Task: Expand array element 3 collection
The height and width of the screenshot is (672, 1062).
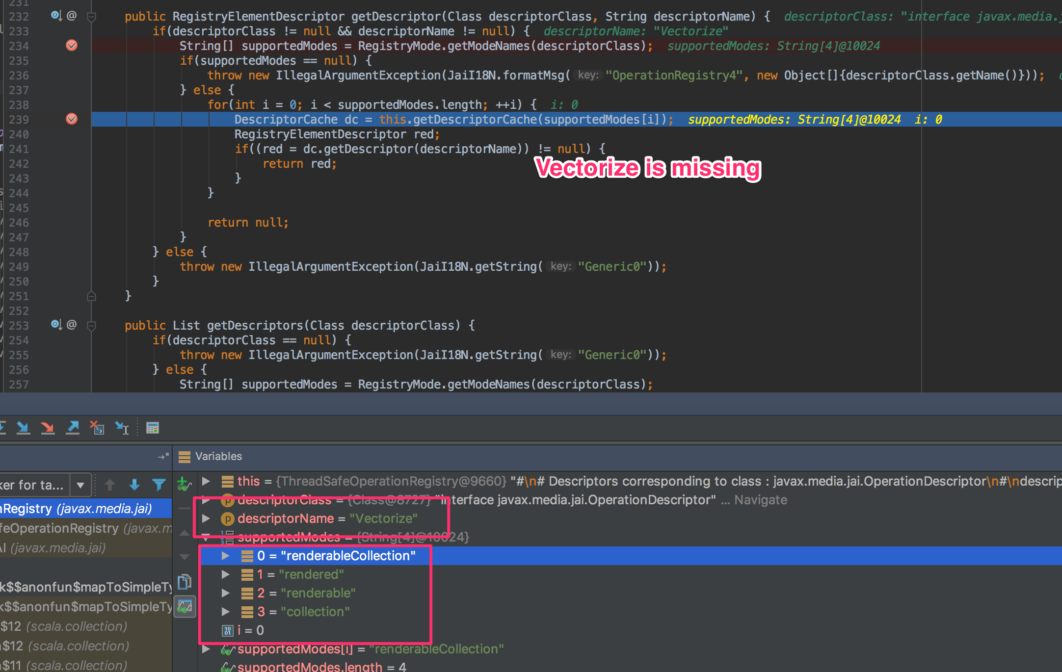Action: [225, 612]
